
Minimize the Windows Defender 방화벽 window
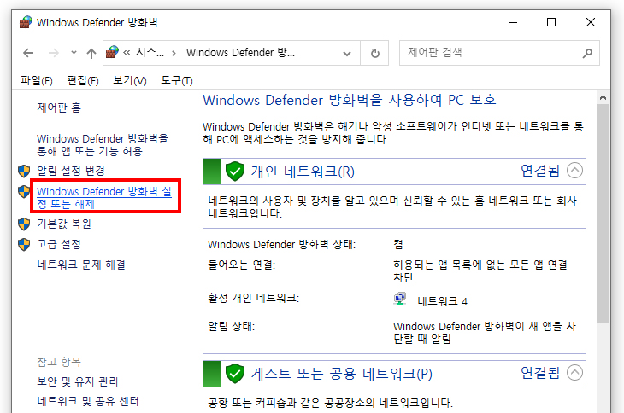pyautogui.click(x=513, y=23)
